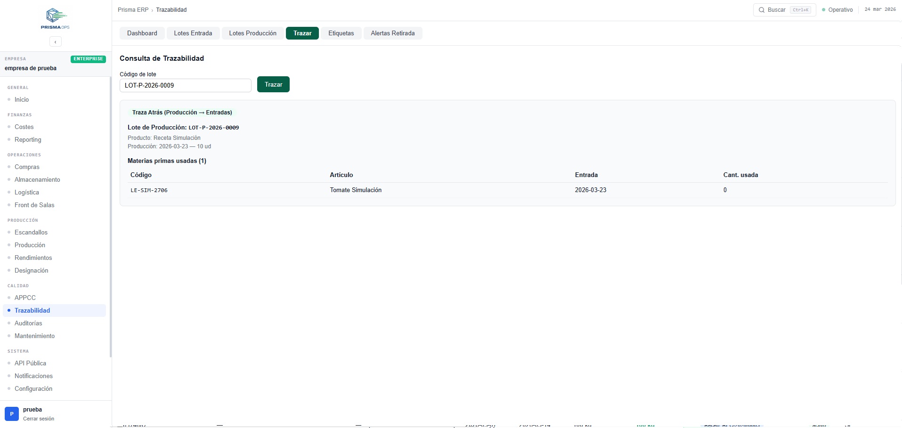Open Escandallos in the Producción section
The height and width of the screenshot is (428, 902).
click(x=31, y=232)
